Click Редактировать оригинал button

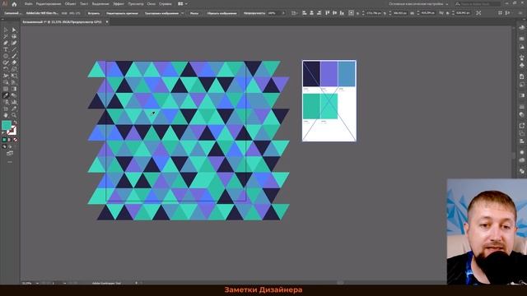(122, 13)
